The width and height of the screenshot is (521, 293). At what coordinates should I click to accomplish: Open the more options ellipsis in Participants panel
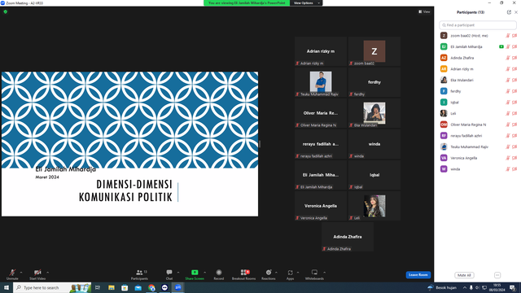point(497,275)
